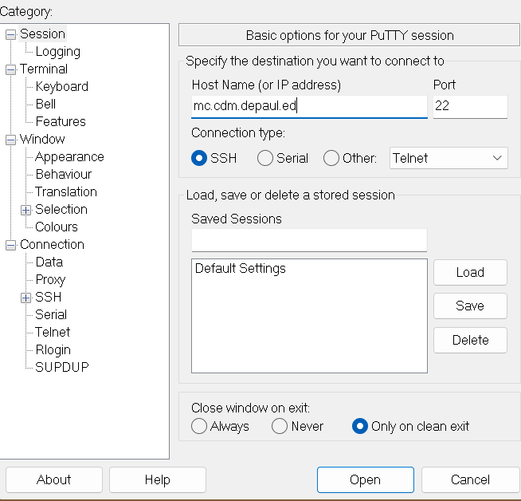Choose Never for close window on exit
The height and width of the screenshot is (501, 521).
pos(279,426)
